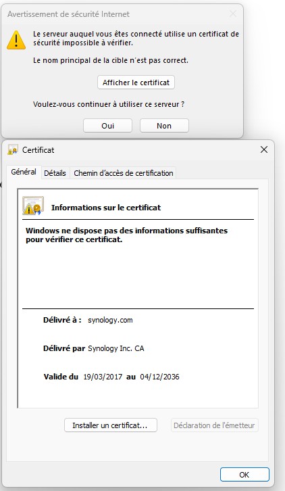Click the Délivré à label
The image size is (285, 491).
[x=62, y=320]
